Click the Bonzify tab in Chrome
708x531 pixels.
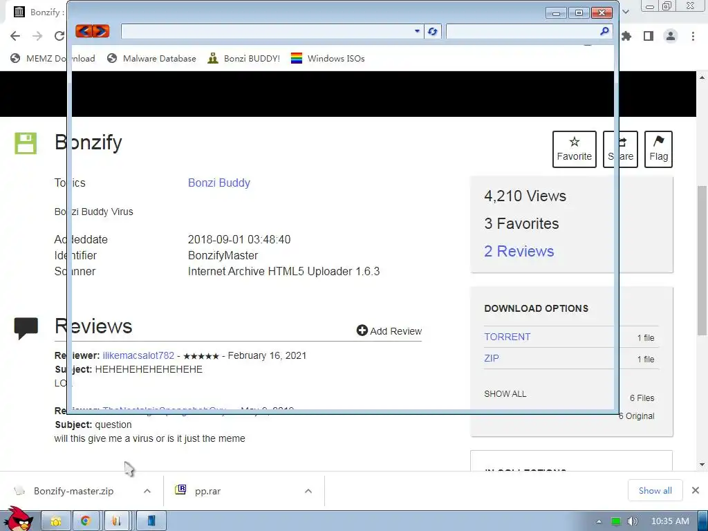38,12
